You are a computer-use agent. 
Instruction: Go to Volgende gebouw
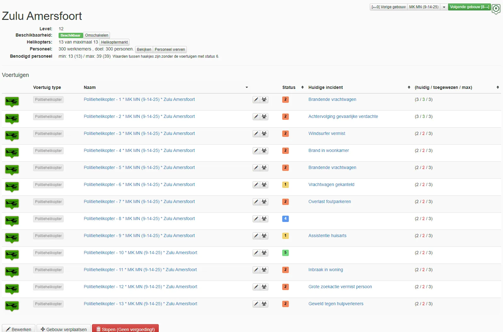470,7
